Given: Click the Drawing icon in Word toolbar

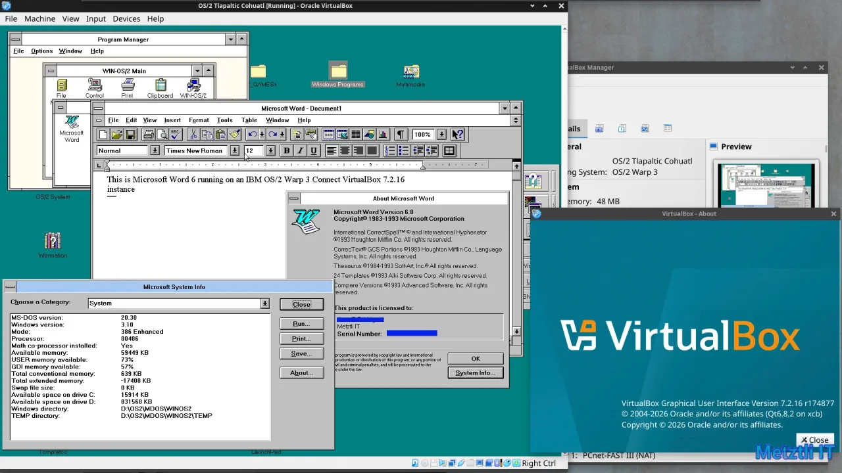Looking at the screenshot, I should (370, 135).
